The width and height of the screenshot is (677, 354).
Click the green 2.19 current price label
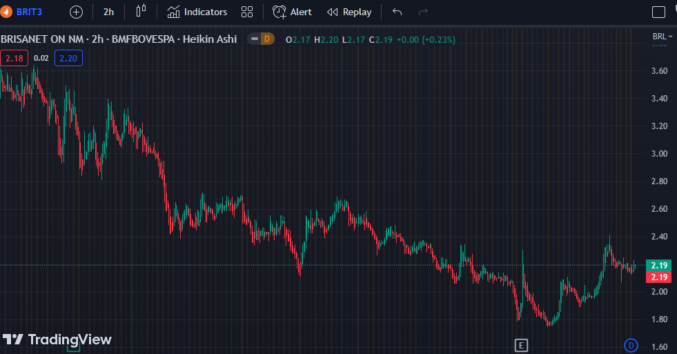tap(659, 265)
